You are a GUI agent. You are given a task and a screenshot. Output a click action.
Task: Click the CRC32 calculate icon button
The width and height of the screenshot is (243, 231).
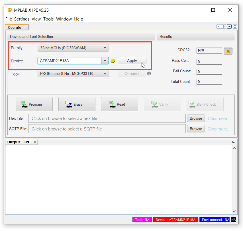(x=228, y=51)
